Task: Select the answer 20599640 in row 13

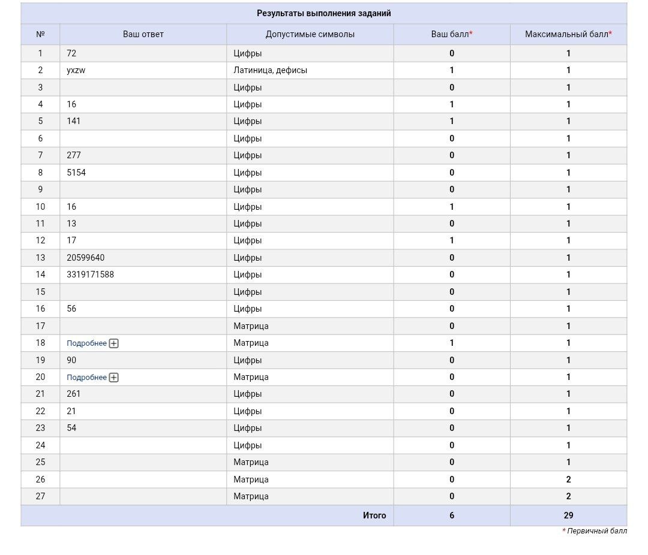Action: pyautogui.click(x=86, y=258)
